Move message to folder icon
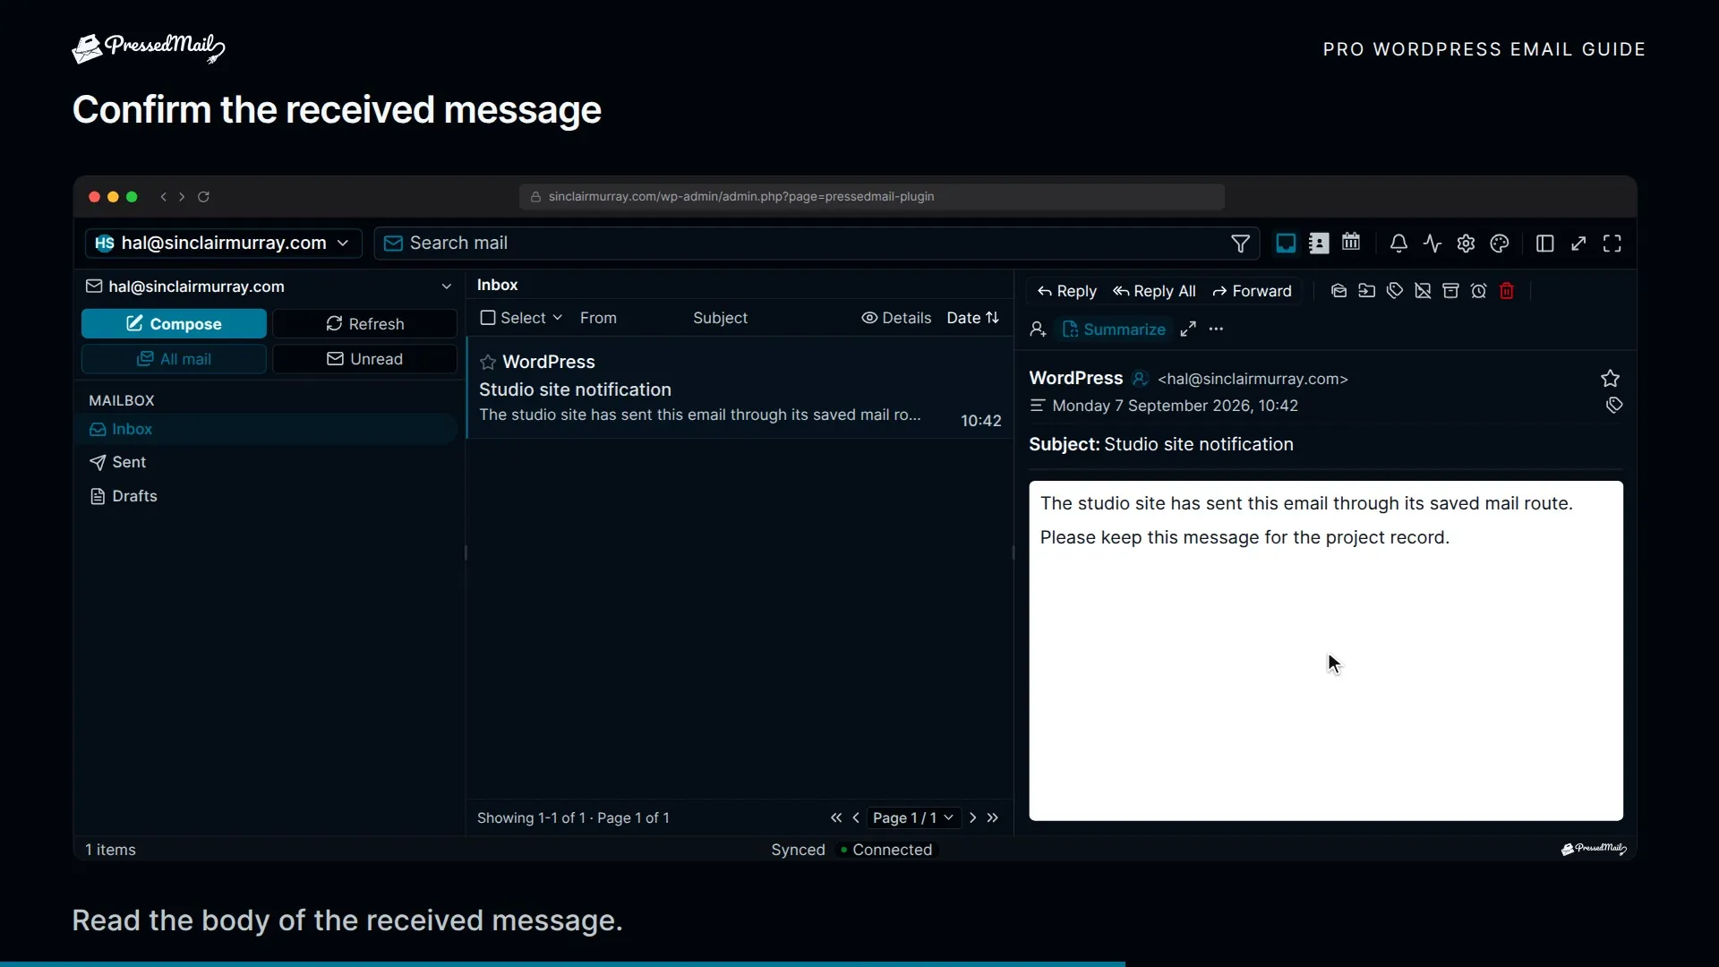 pos(1366,291)
